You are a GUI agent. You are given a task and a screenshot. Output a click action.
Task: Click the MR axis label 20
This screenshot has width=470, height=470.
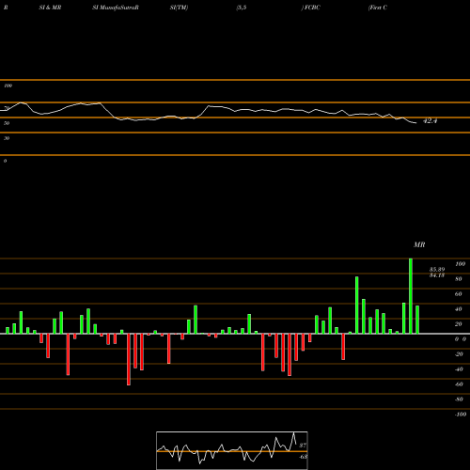pos(459,324)
